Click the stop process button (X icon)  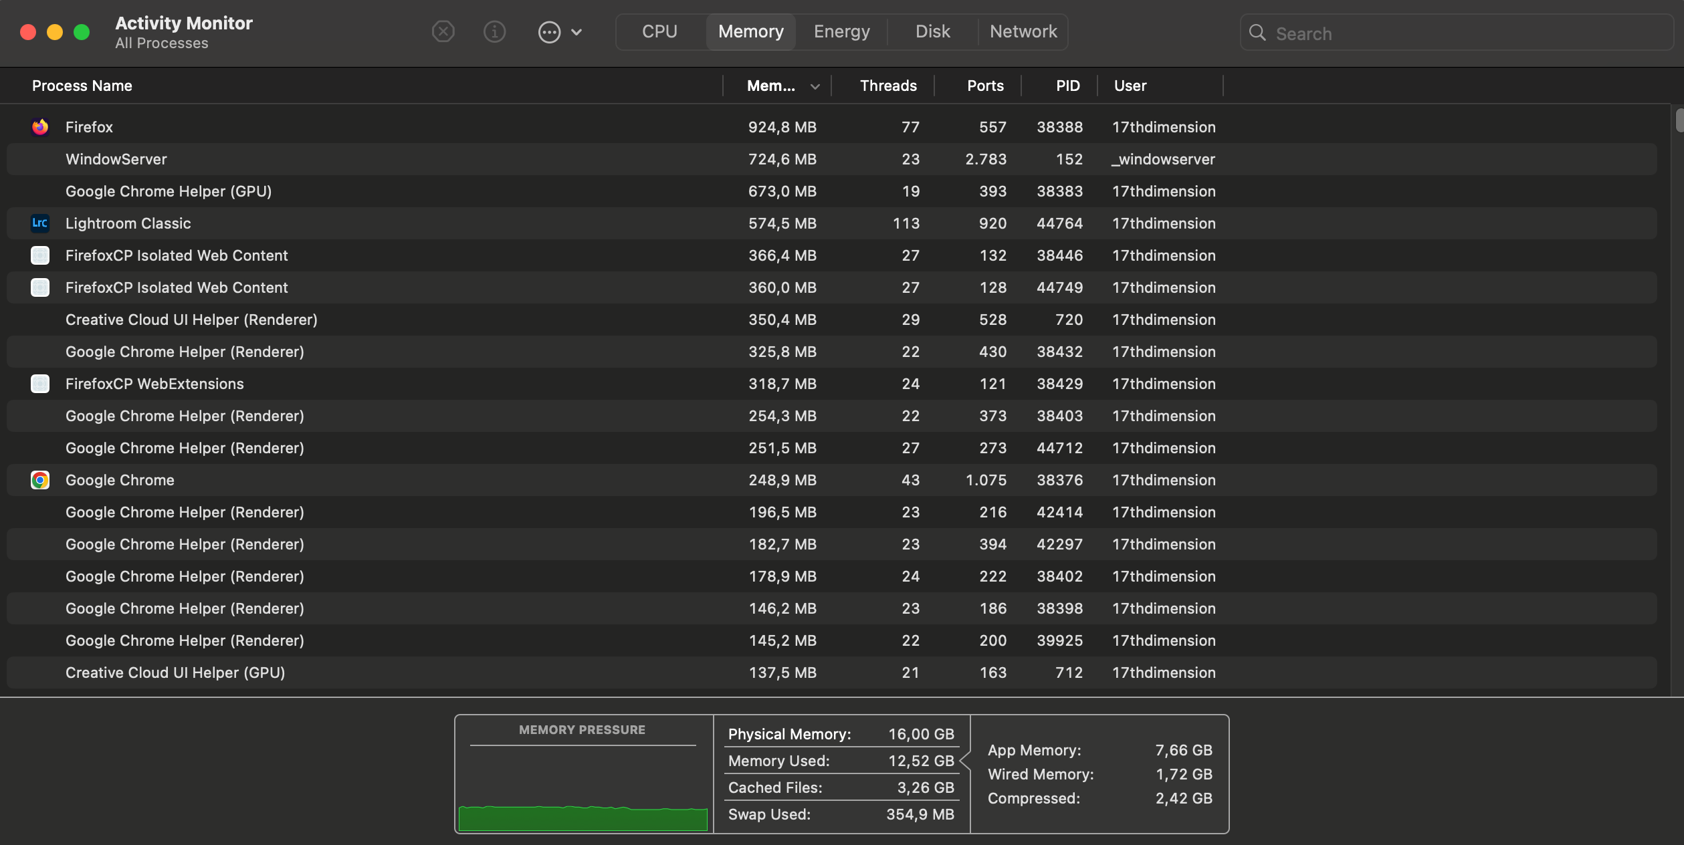tap(443, 31)
